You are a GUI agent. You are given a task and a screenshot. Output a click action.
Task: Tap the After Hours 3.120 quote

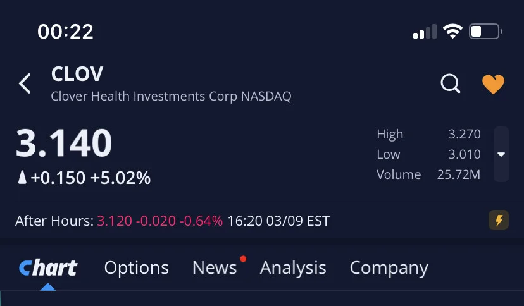click(115, 221)
